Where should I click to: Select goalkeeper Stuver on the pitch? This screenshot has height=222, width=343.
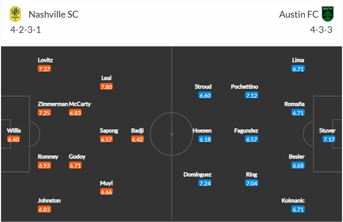click(327, 131)
